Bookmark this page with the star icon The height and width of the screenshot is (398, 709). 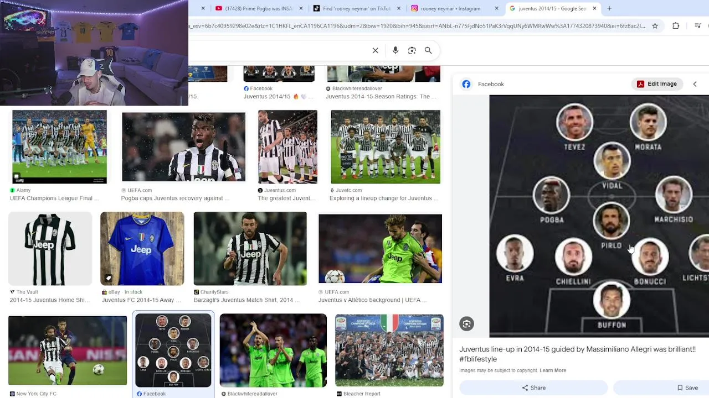[655, 26]
